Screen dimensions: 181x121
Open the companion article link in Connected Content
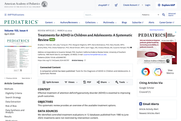85,72
